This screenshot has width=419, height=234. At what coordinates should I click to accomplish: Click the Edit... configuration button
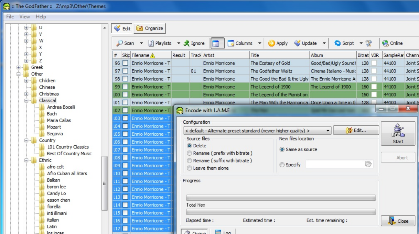click(x=356, y=130)
